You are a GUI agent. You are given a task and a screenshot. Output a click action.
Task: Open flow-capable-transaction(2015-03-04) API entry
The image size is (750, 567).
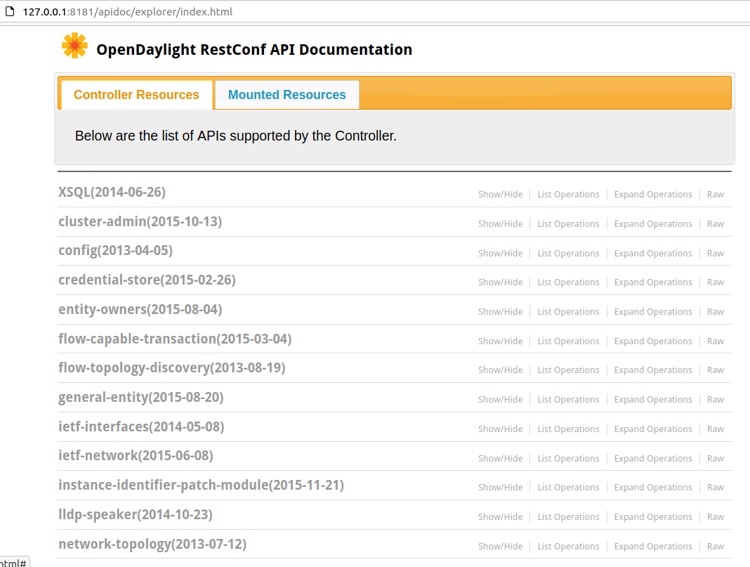click(x=175, y=339)
